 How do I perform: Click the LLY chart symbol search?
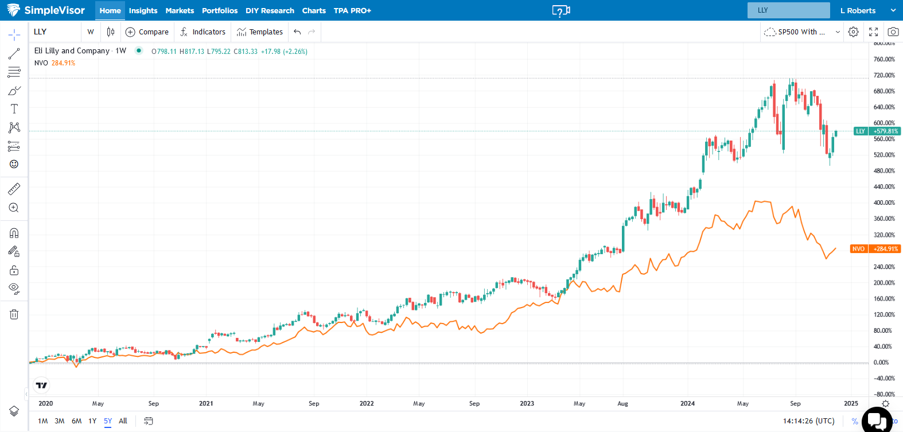55,32
